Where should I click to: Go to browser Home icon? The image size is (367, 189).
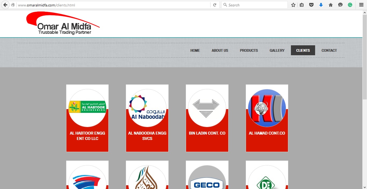point(331,5)
